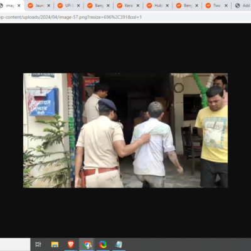Switch to the 'Keral' browser tab
Image resolution: width=251 pixels, height=251 pixels.
(x=129, y=6)
